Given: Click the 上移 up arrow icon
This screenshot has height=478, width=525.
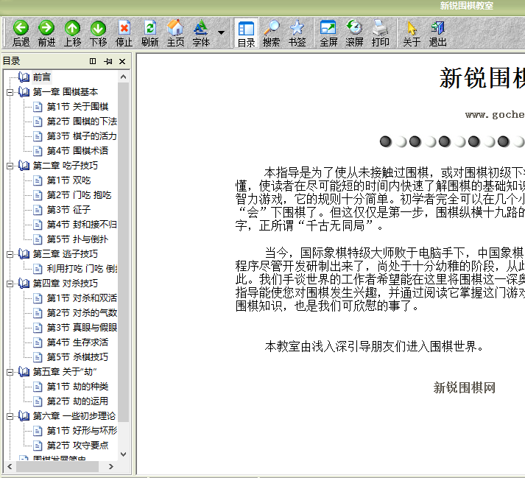Looking at the screenshot, I should point(72,28).
